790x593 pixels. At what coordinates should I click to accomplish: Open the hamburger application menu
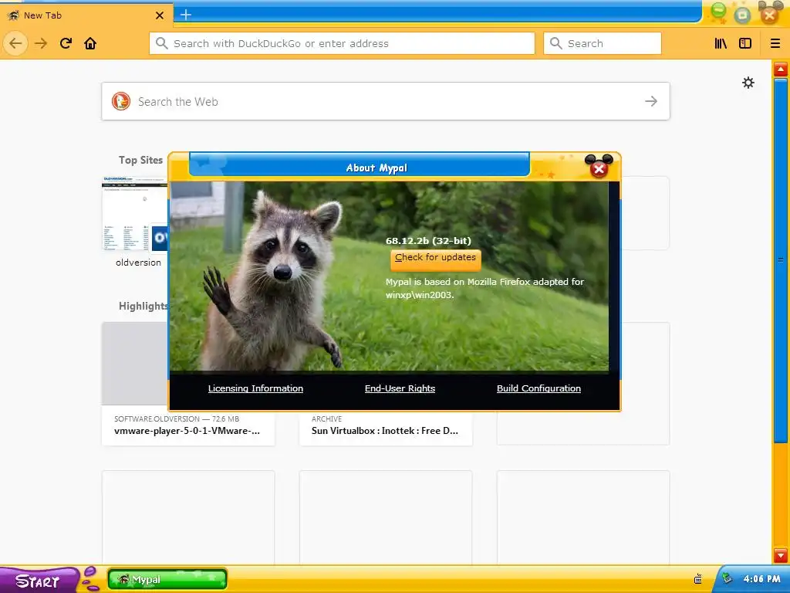coord(775,43)
